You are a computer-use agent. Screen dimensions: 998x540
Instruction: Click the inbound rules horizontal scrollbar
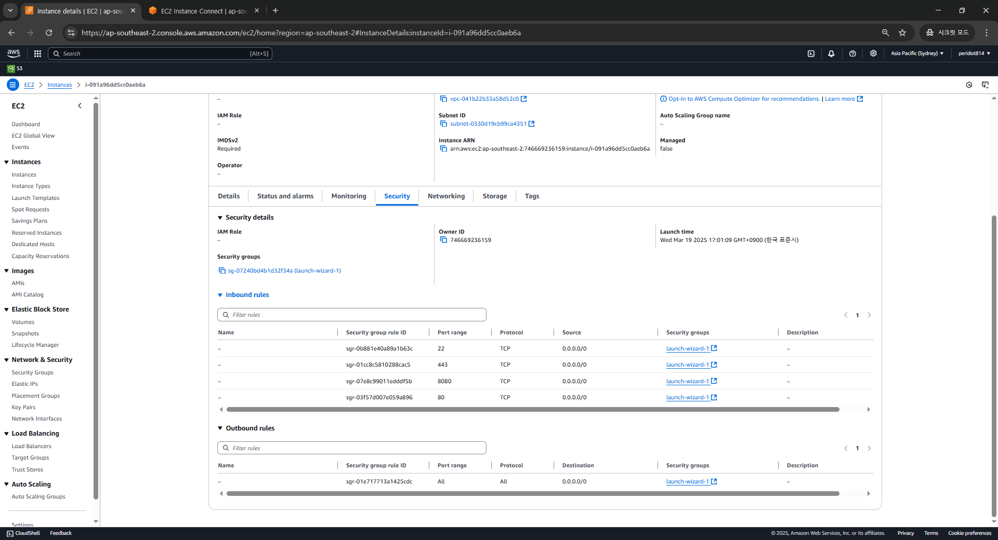(x=533, y=410)
